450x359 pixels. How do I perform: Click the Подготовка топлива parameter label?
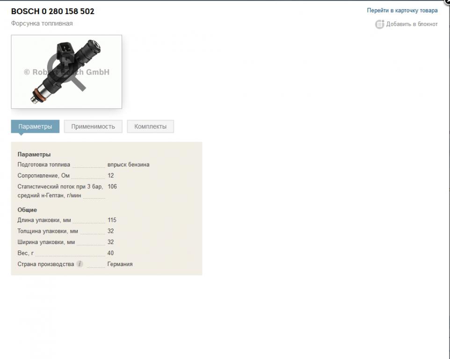(44, 165)
